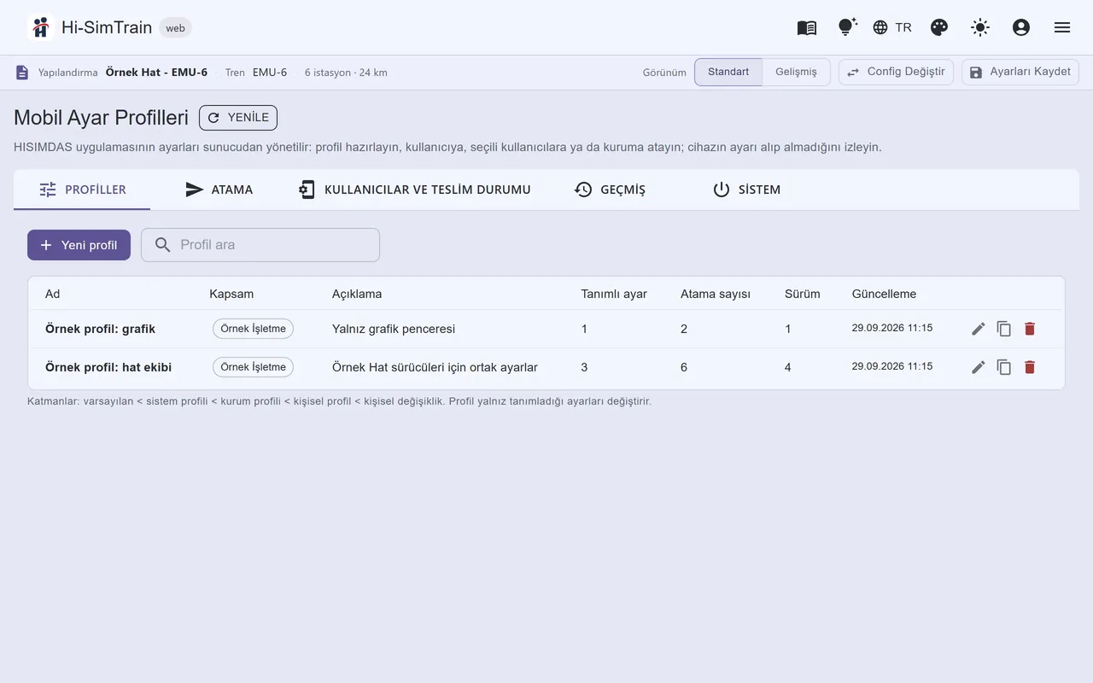Screen dimensions: 1093x683
Task: Open Kullanıcılar ve Teslim Durumu tab
Action: tap(414, 190)
